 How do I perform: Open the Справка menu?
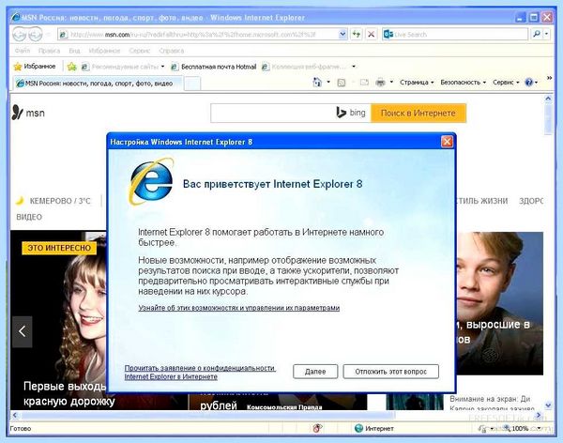point(172,51)
